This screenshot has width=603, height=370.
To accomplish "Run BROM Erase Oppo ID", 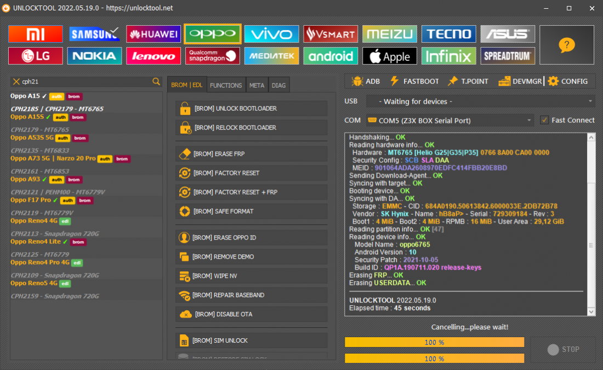I will pyautogui.click(x=252, y=238).
